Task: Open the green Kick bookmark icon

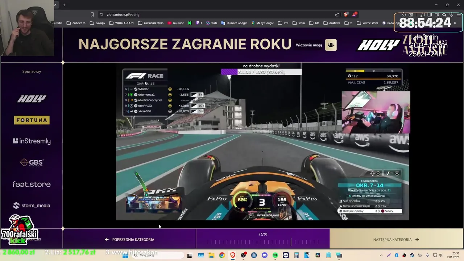Action: point(190,23)
